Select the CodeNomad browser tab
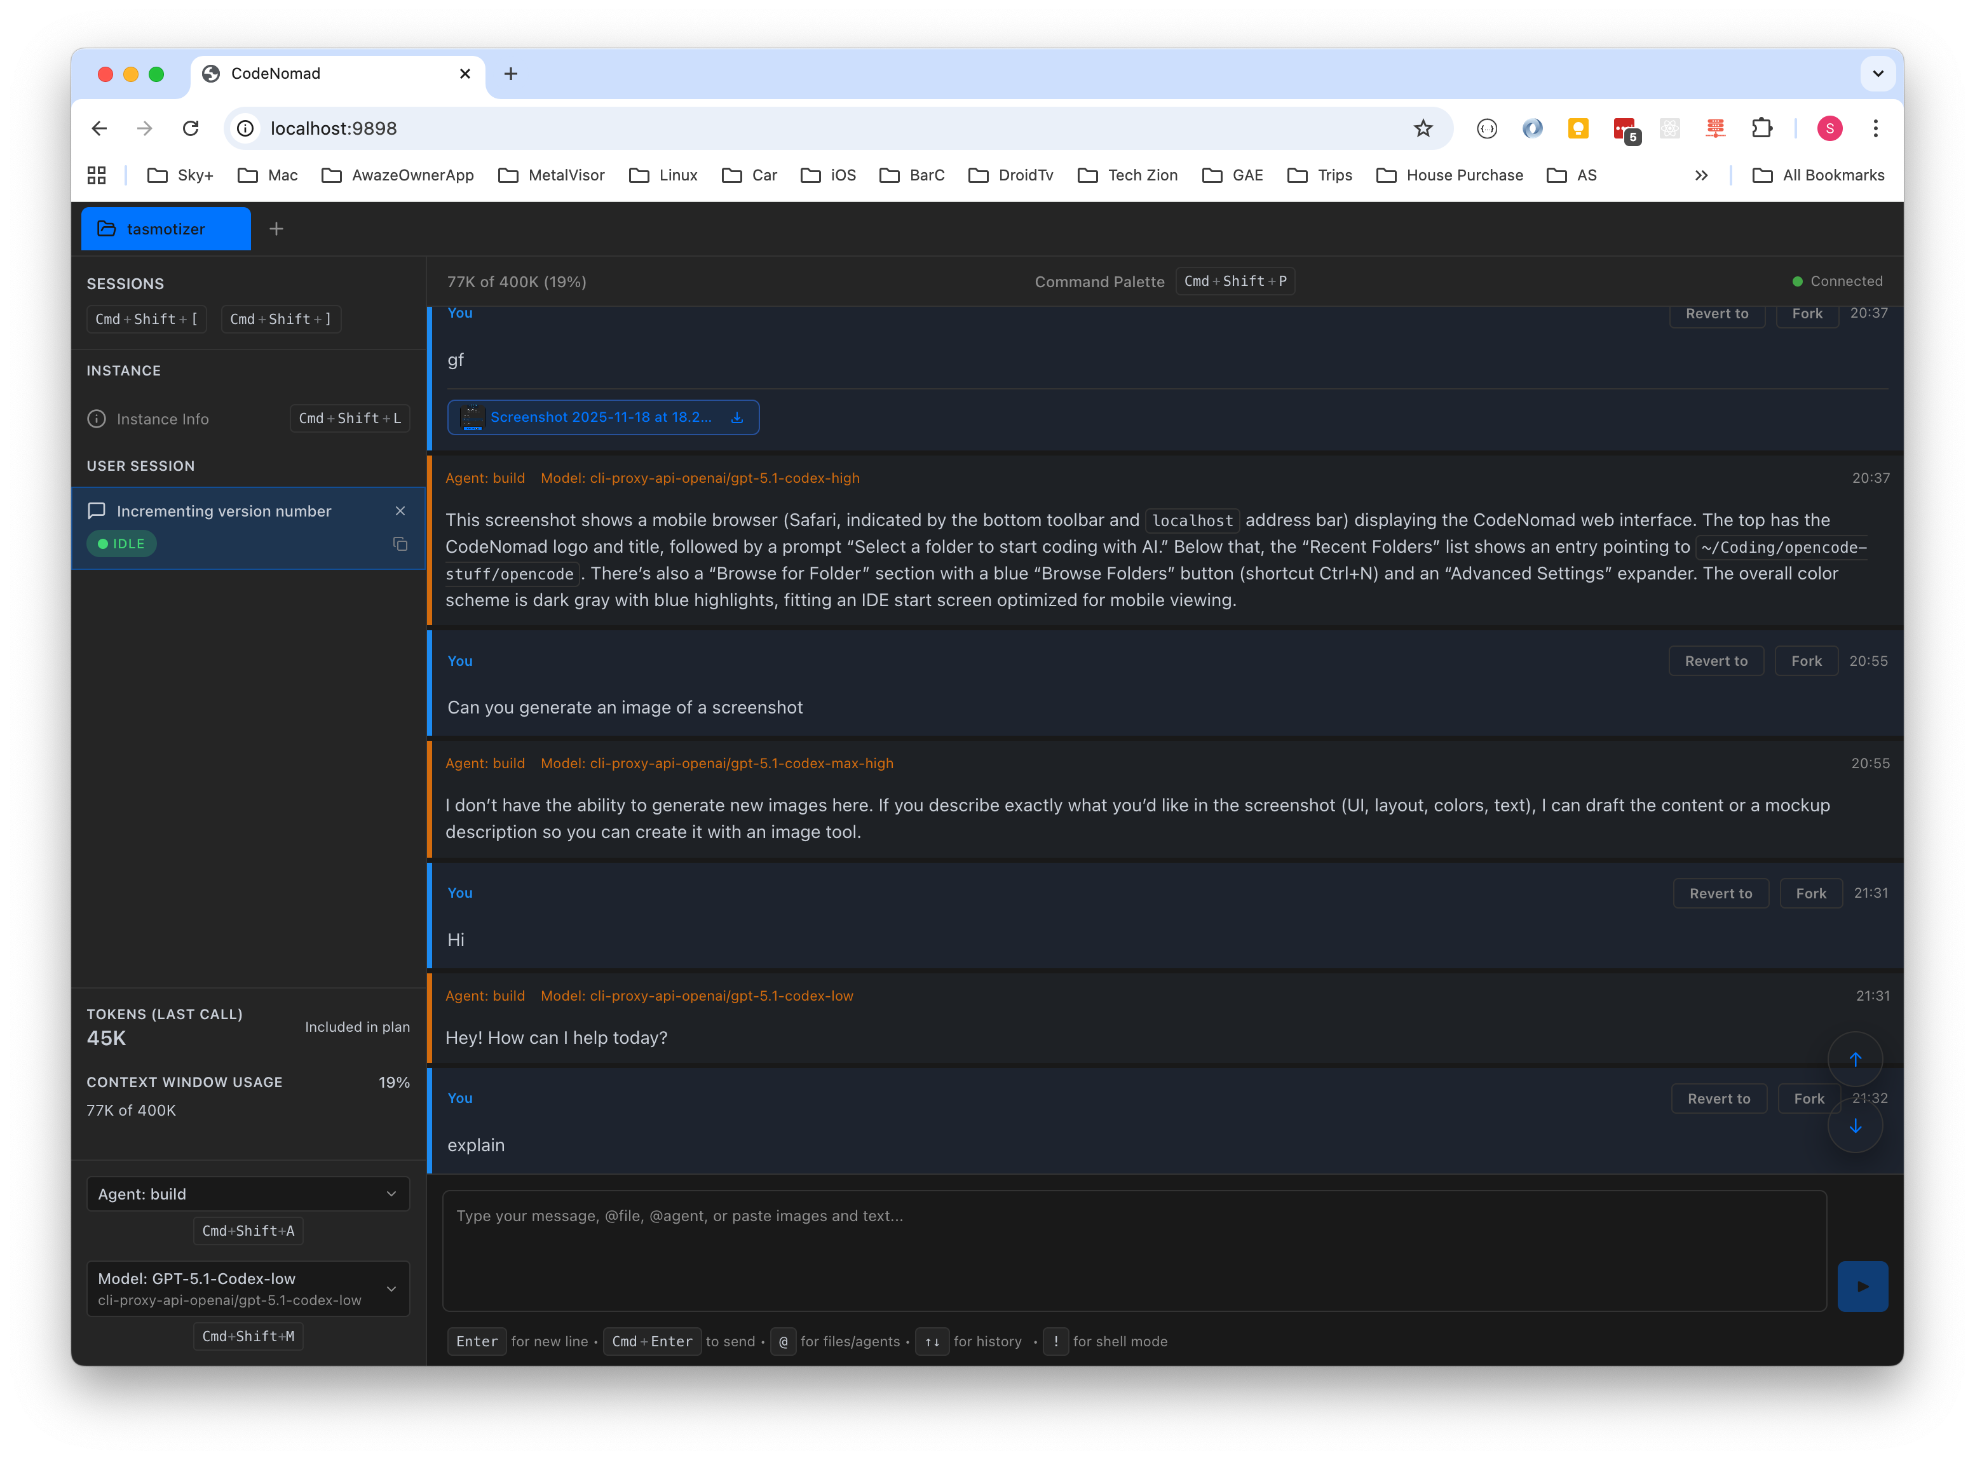The image size is (1975, 1460). [337, 73]
